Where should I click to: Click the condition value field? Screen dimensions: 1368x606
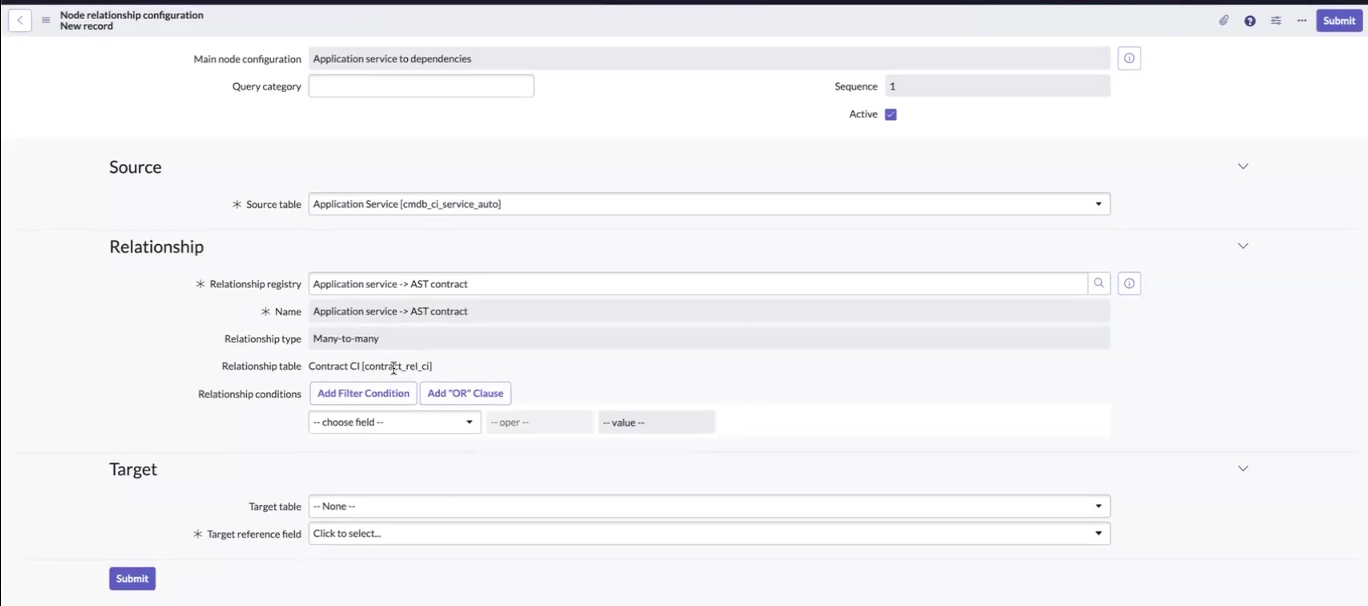click(656, 422)
